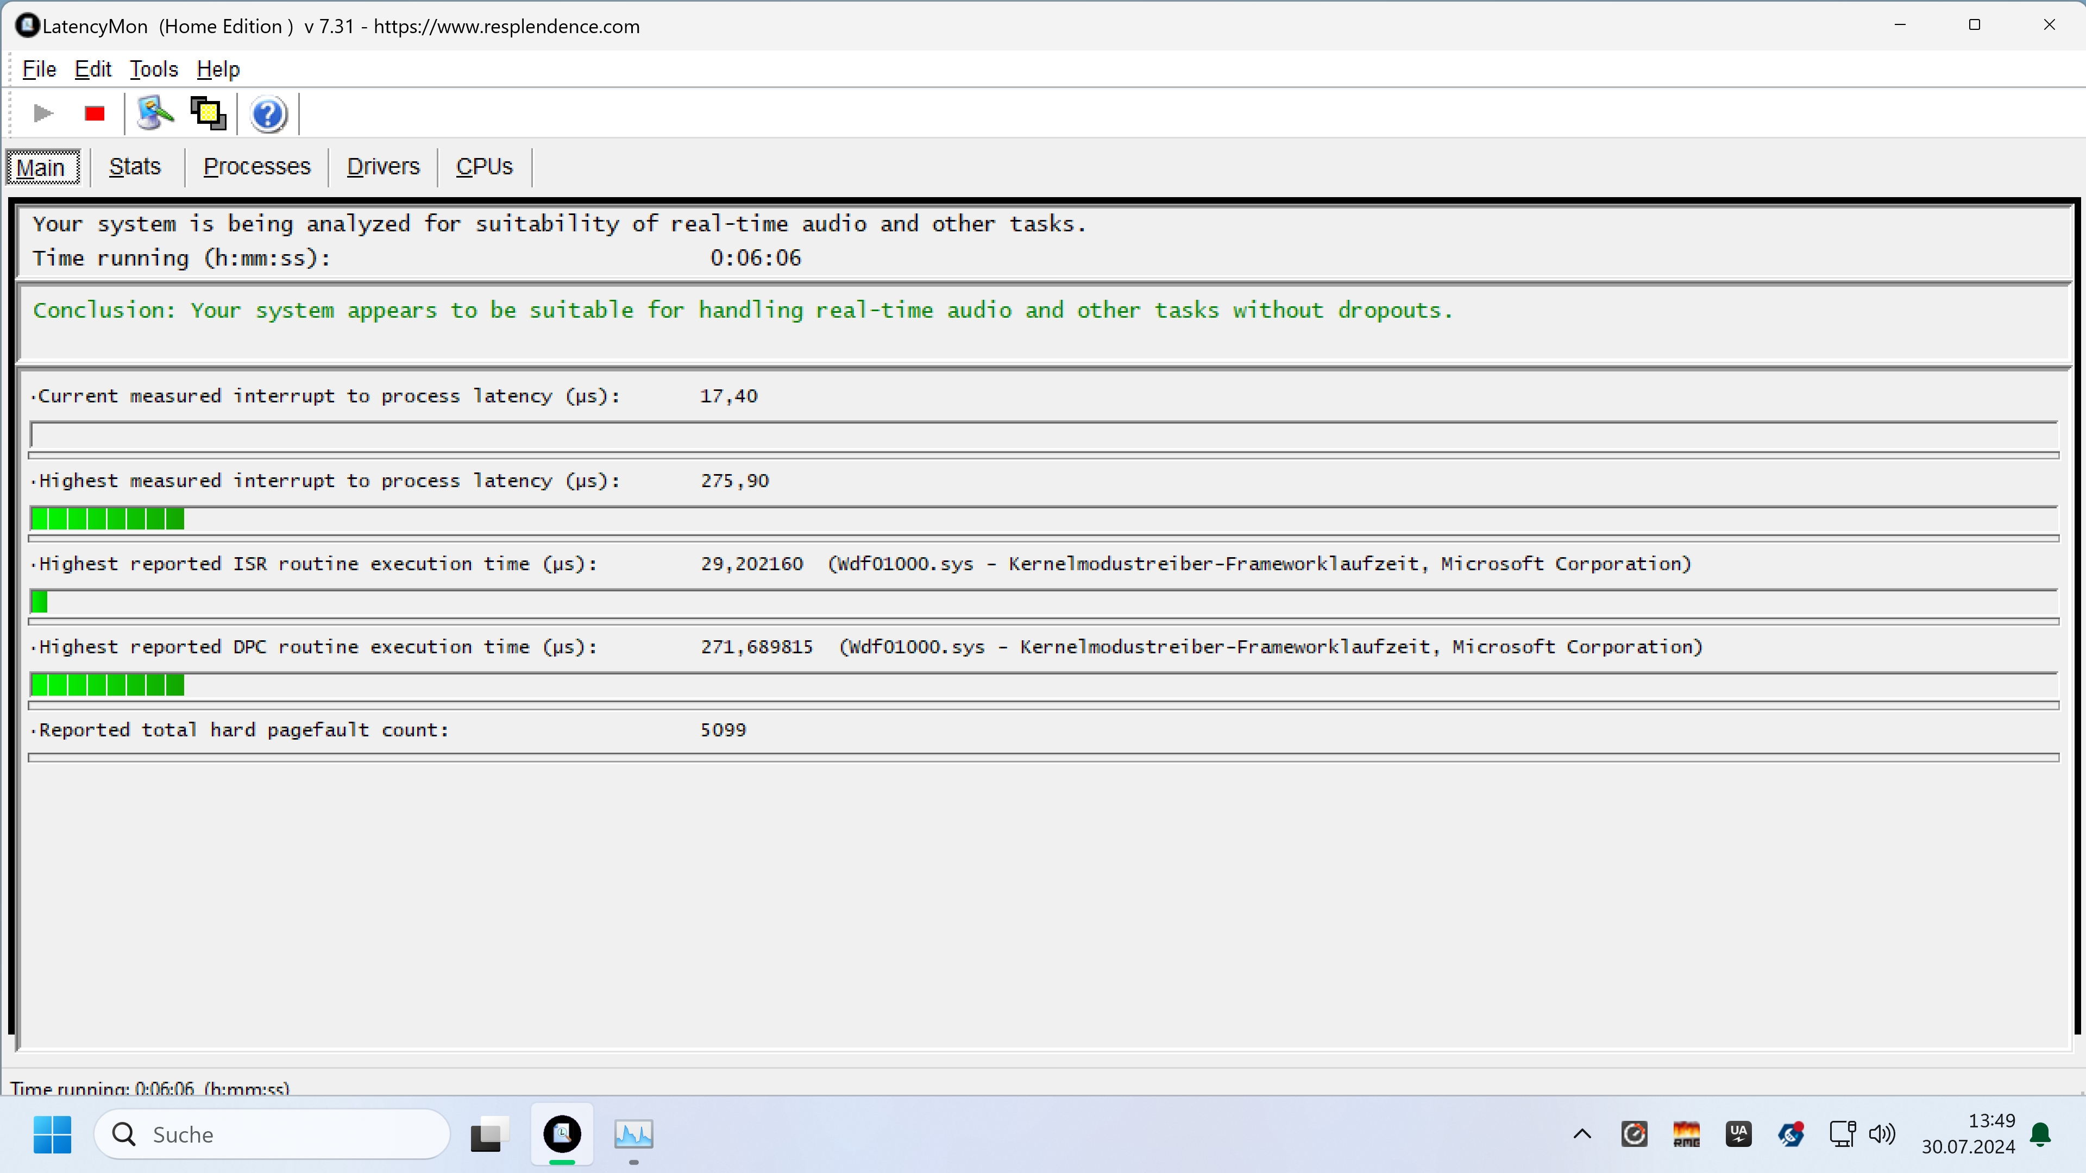The width and height of the screenshot is (2086, 1173).
Task: Open help via the blue question mark icon
Action: (x=268, y=114)
